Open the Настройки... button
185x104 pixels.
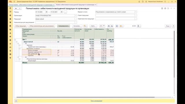(77, 26)
